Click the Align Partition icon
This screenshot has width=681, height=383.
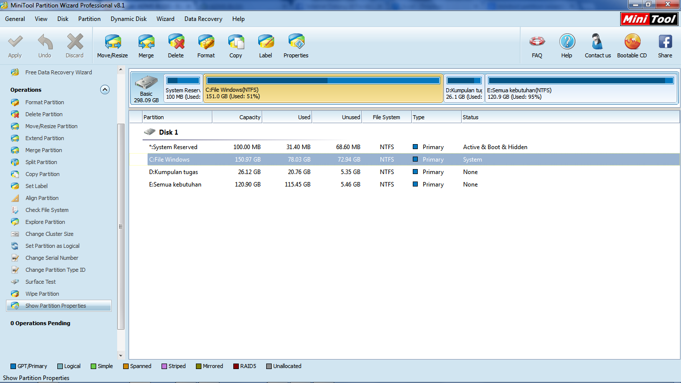[x=15, y=198]
